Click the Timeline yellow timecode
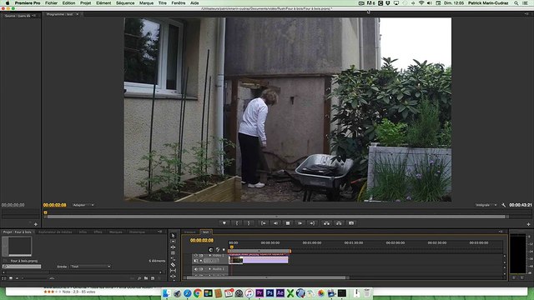The image size is (534, 300). tap(202, 240)
